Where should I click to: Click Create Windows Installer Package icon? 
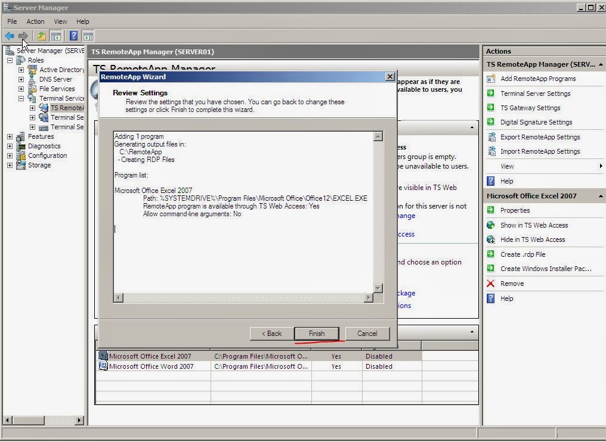point(491,269)
